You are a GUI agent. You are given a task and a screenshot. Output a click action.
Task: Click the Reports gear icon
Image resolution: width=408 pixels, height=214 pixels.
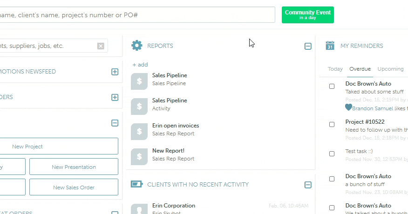coord(137,46)
